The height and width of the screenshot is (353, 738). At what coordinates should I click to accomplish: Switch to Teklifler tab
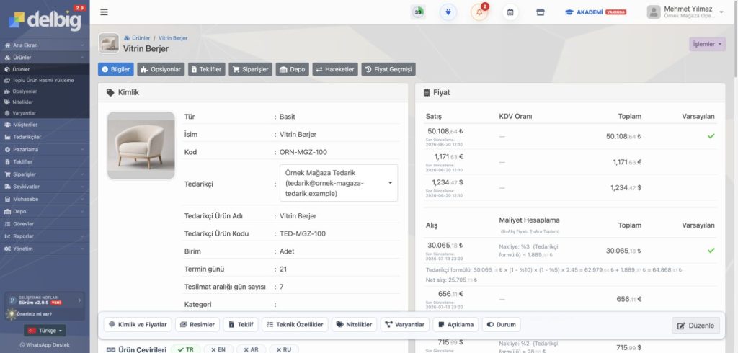point(207,69)
